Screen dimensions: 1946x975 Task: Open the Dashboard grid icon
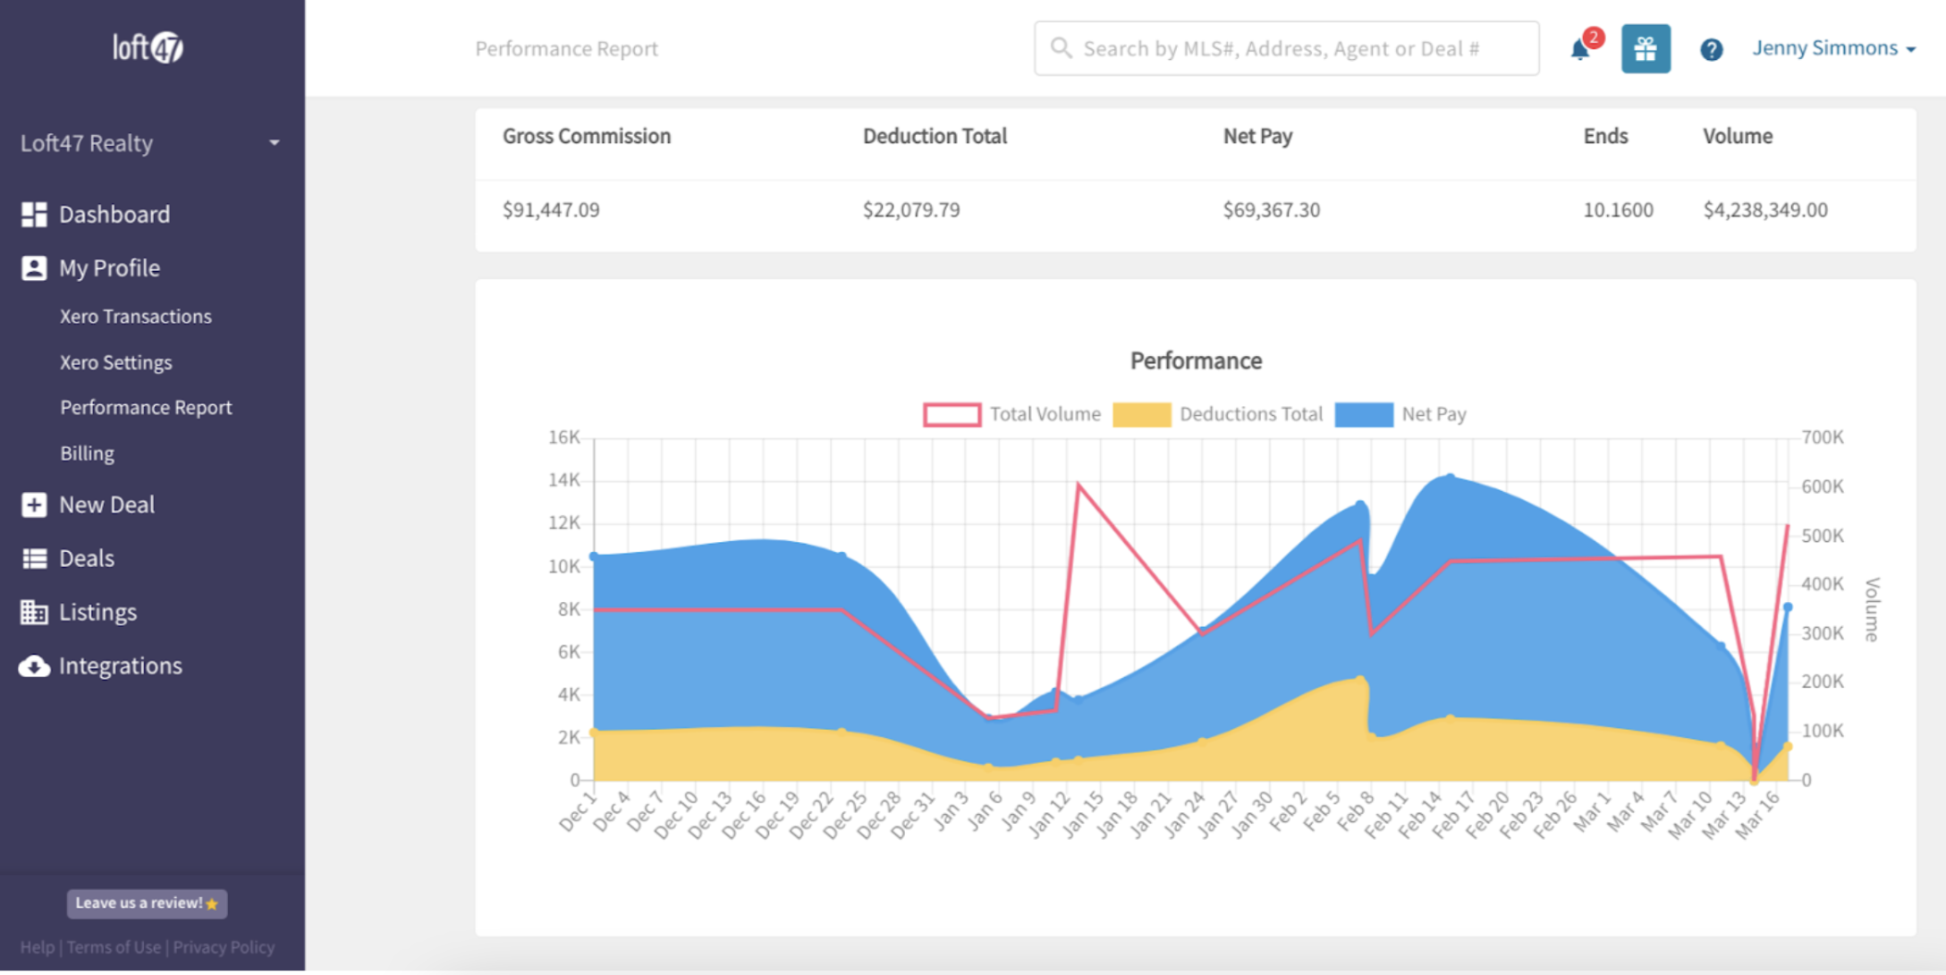coord(34,215)
